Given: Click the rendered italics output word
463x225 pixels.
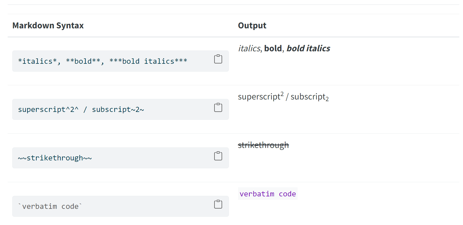Looking at the screenshot, I should click(249, 48).
